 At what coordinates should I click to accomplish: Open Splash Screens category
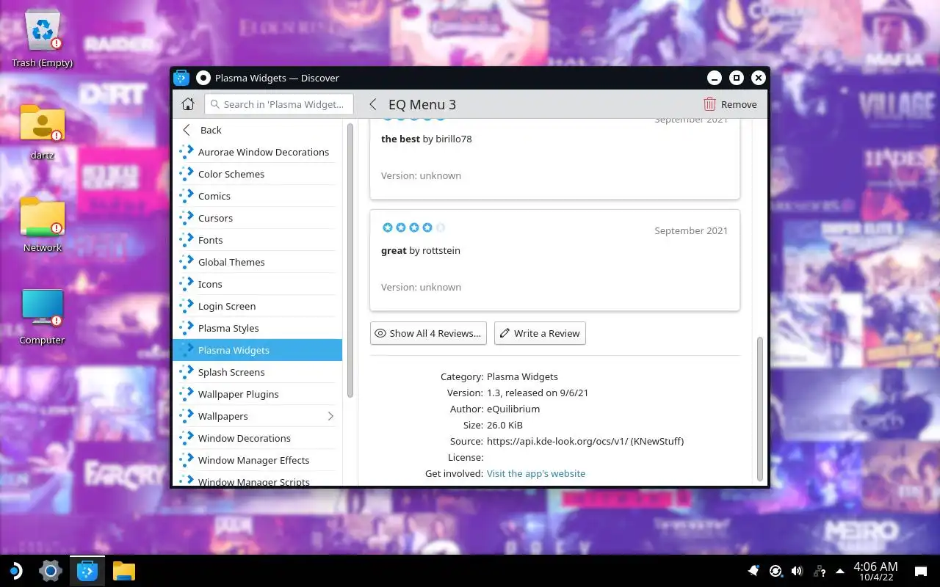[257, 372]
